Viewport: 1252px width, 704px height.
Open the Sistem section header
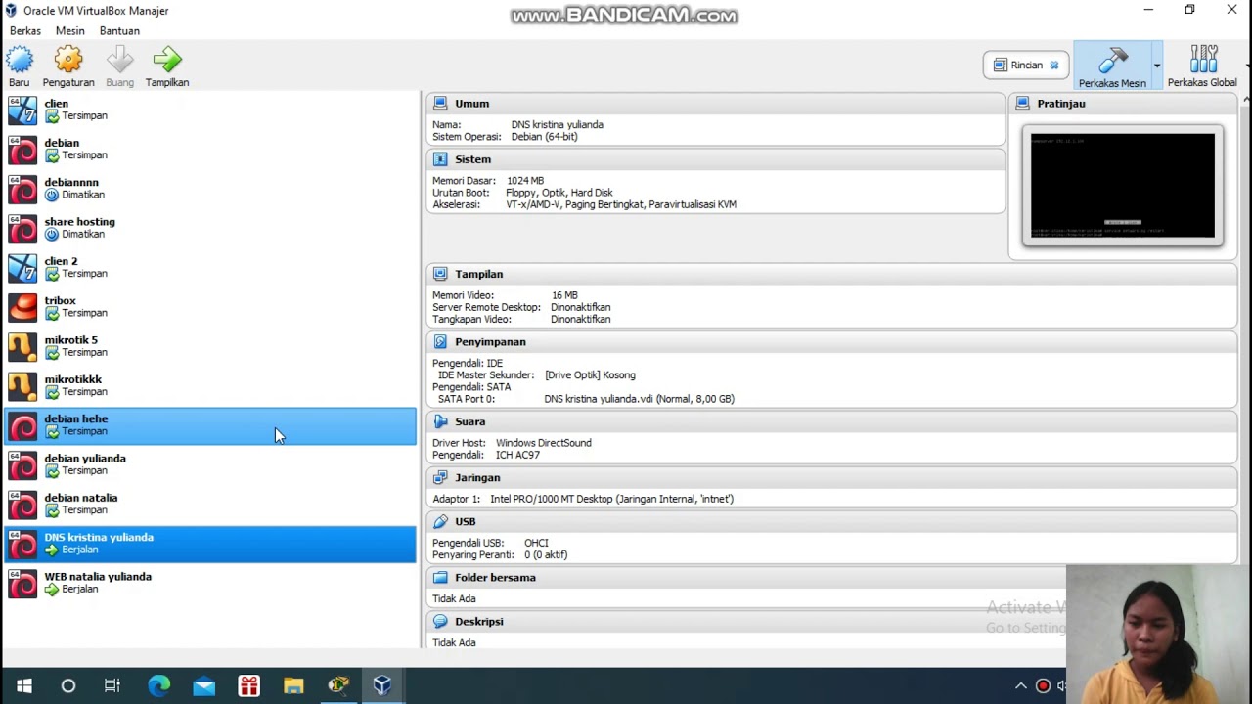point(716,159)
